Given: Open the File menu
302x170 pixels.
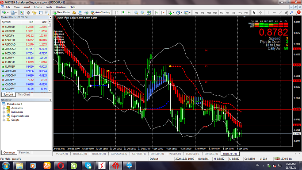Looking at the screenshot, I should (x=8, y=7).
